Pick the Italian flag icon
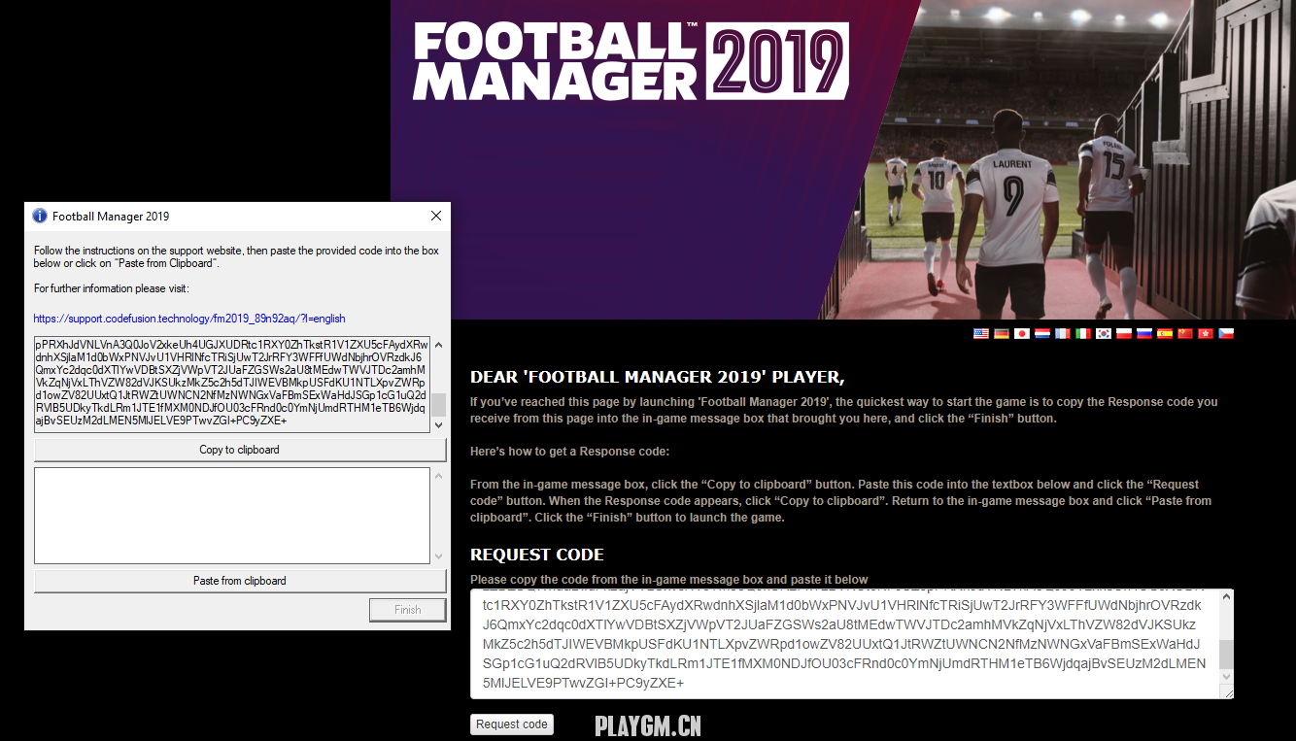The width and height of the screenshot is (1296, 741). (x=1083, y=334)
